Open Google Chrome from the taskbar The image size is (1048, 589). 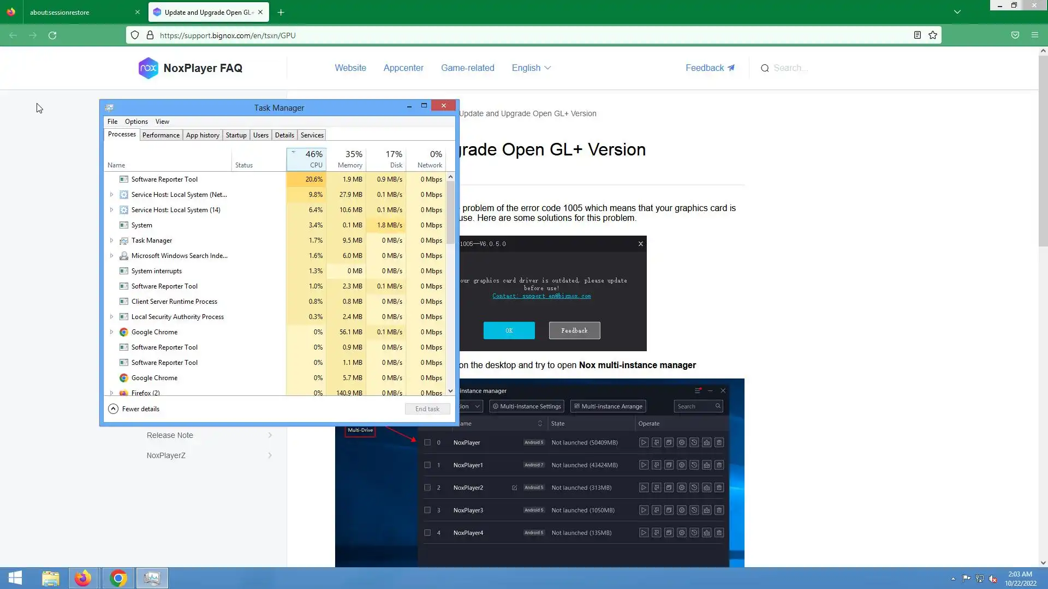pos(118,578)
